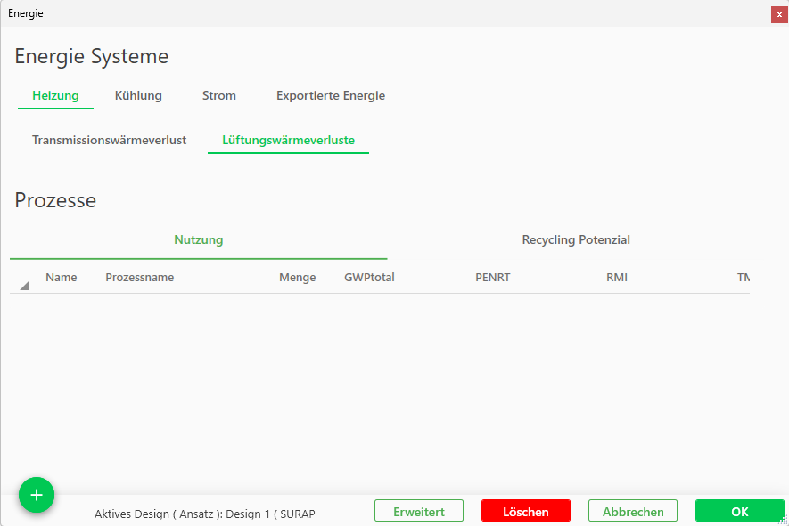Click the Erweitert button
The width and height of the screenshot is (789, 526).
click(x=419, y=512)
